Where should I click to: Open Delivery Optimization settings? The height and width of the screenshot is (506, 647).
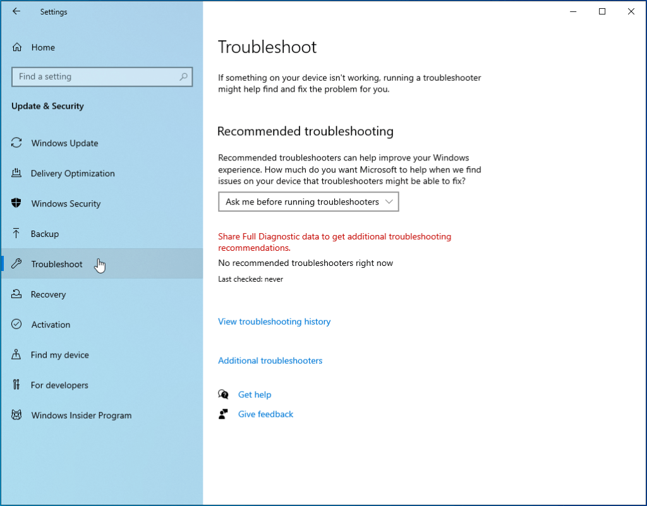point(16,173)
